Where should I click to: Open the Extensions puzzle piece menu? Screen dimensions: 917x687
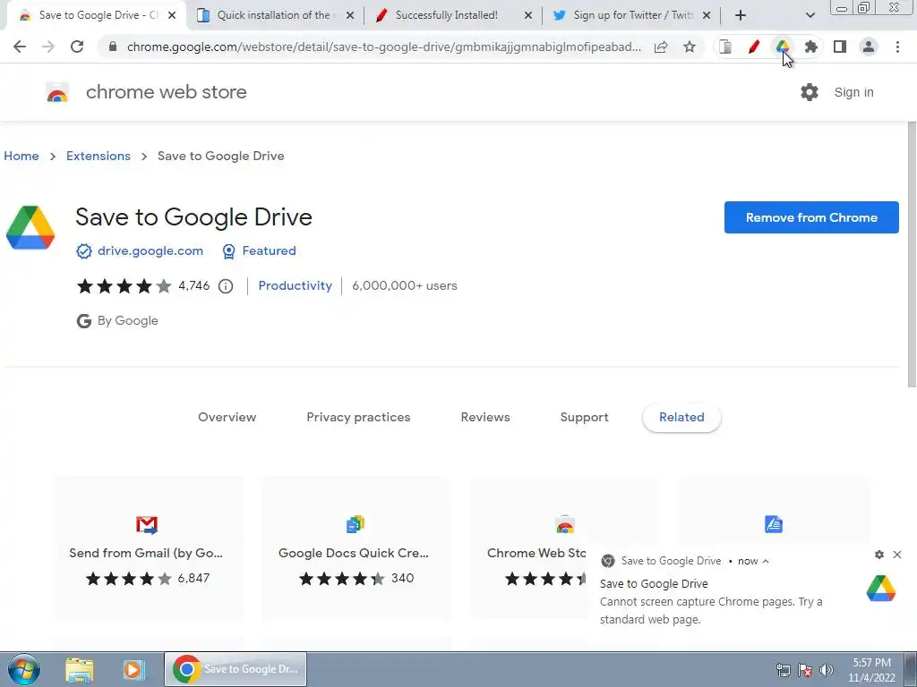click(810, 47)
